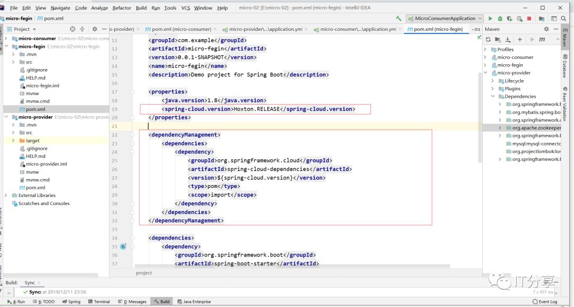Click Reimport All Maven Projects icon
Screen dimensions: 574x307
click(x=488, y=39)
